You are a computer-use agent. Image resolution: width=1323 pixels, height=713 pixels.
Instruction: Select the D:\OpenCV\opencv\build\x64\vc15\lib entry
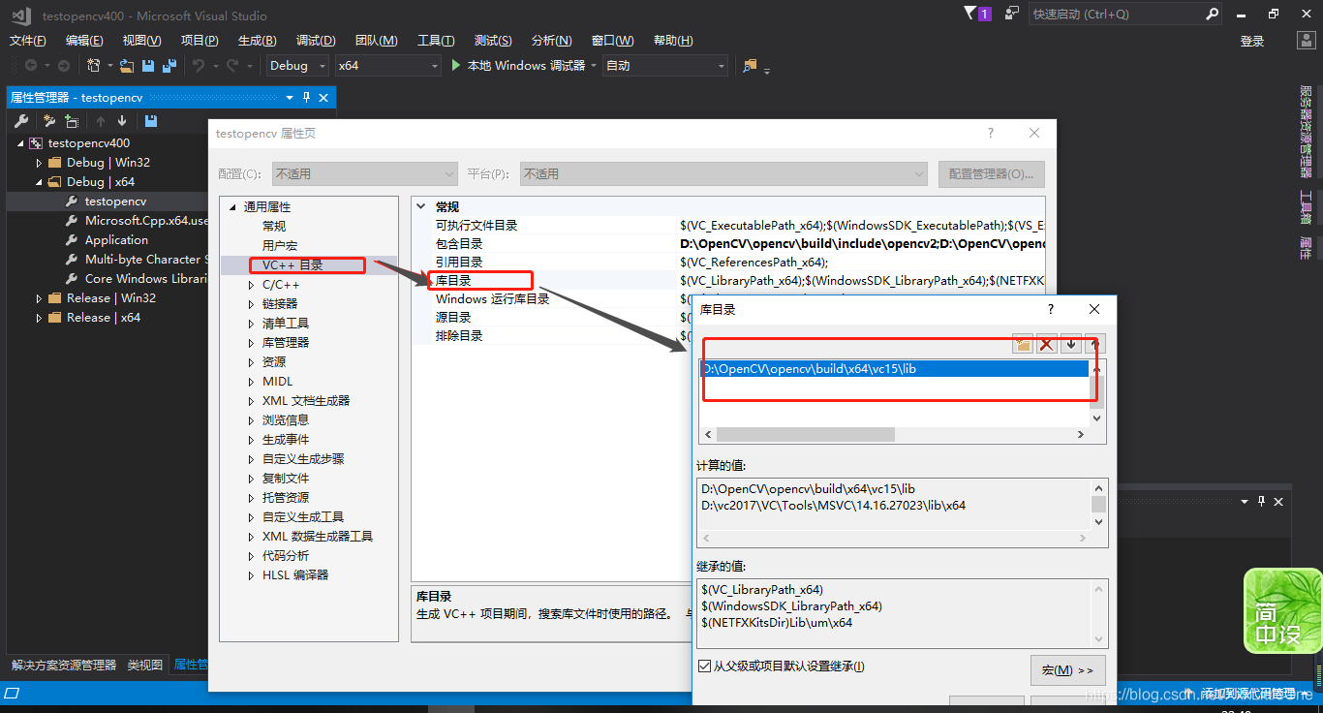(894, 369)
